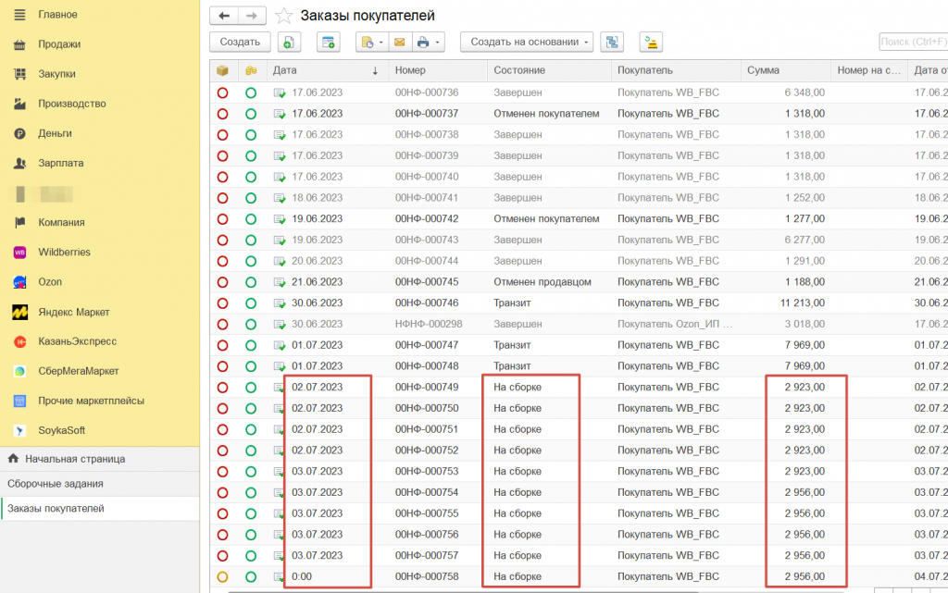This screenshot has height=593, width=948.
Task: Click the Поиск search field
Action: (912, 42)
